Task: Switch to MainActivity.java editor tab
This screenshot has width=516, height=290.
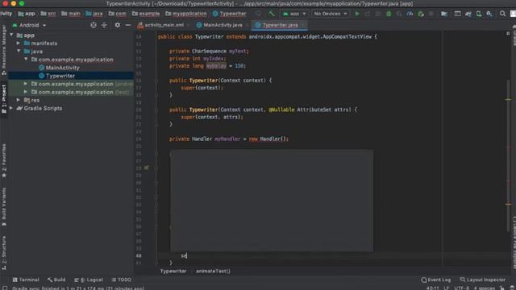Action: tap(223, 25)
